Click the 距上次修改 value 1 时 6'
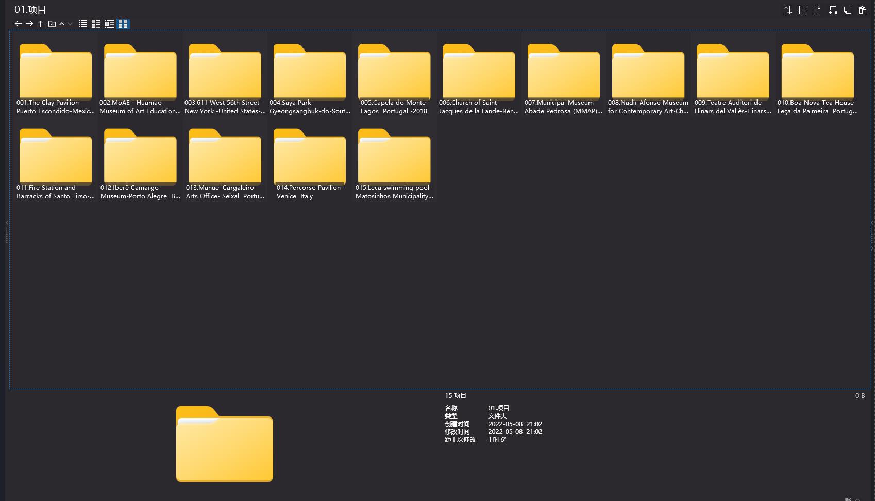The image size is (875, 501). [x=497, y=440]
